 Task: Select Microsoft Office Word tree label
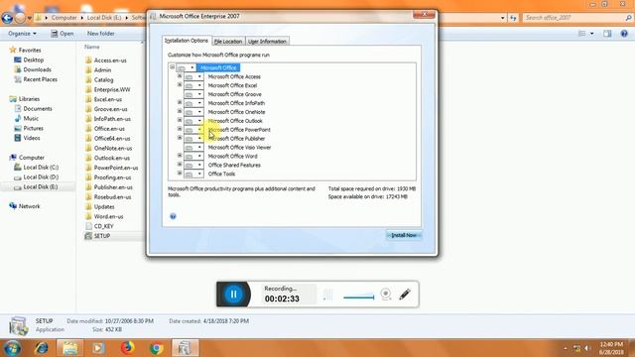coord(232,157)
